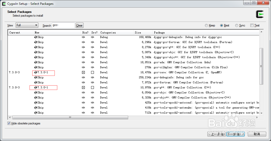Image resolution: width=271 pixels, height=141 pixels.
Task: Click the vertical scrollbar thumb
Action: [x=261, y=66]
